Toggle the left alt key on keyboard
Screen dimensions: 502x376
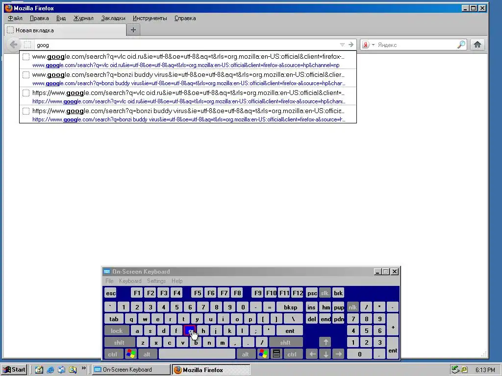tap(147, 354)
